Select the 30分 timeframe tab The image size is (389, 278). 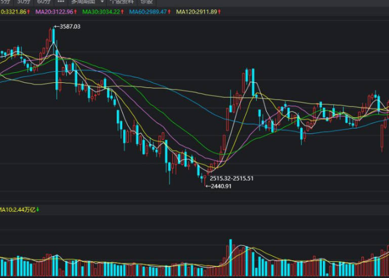tap(23, 2)
